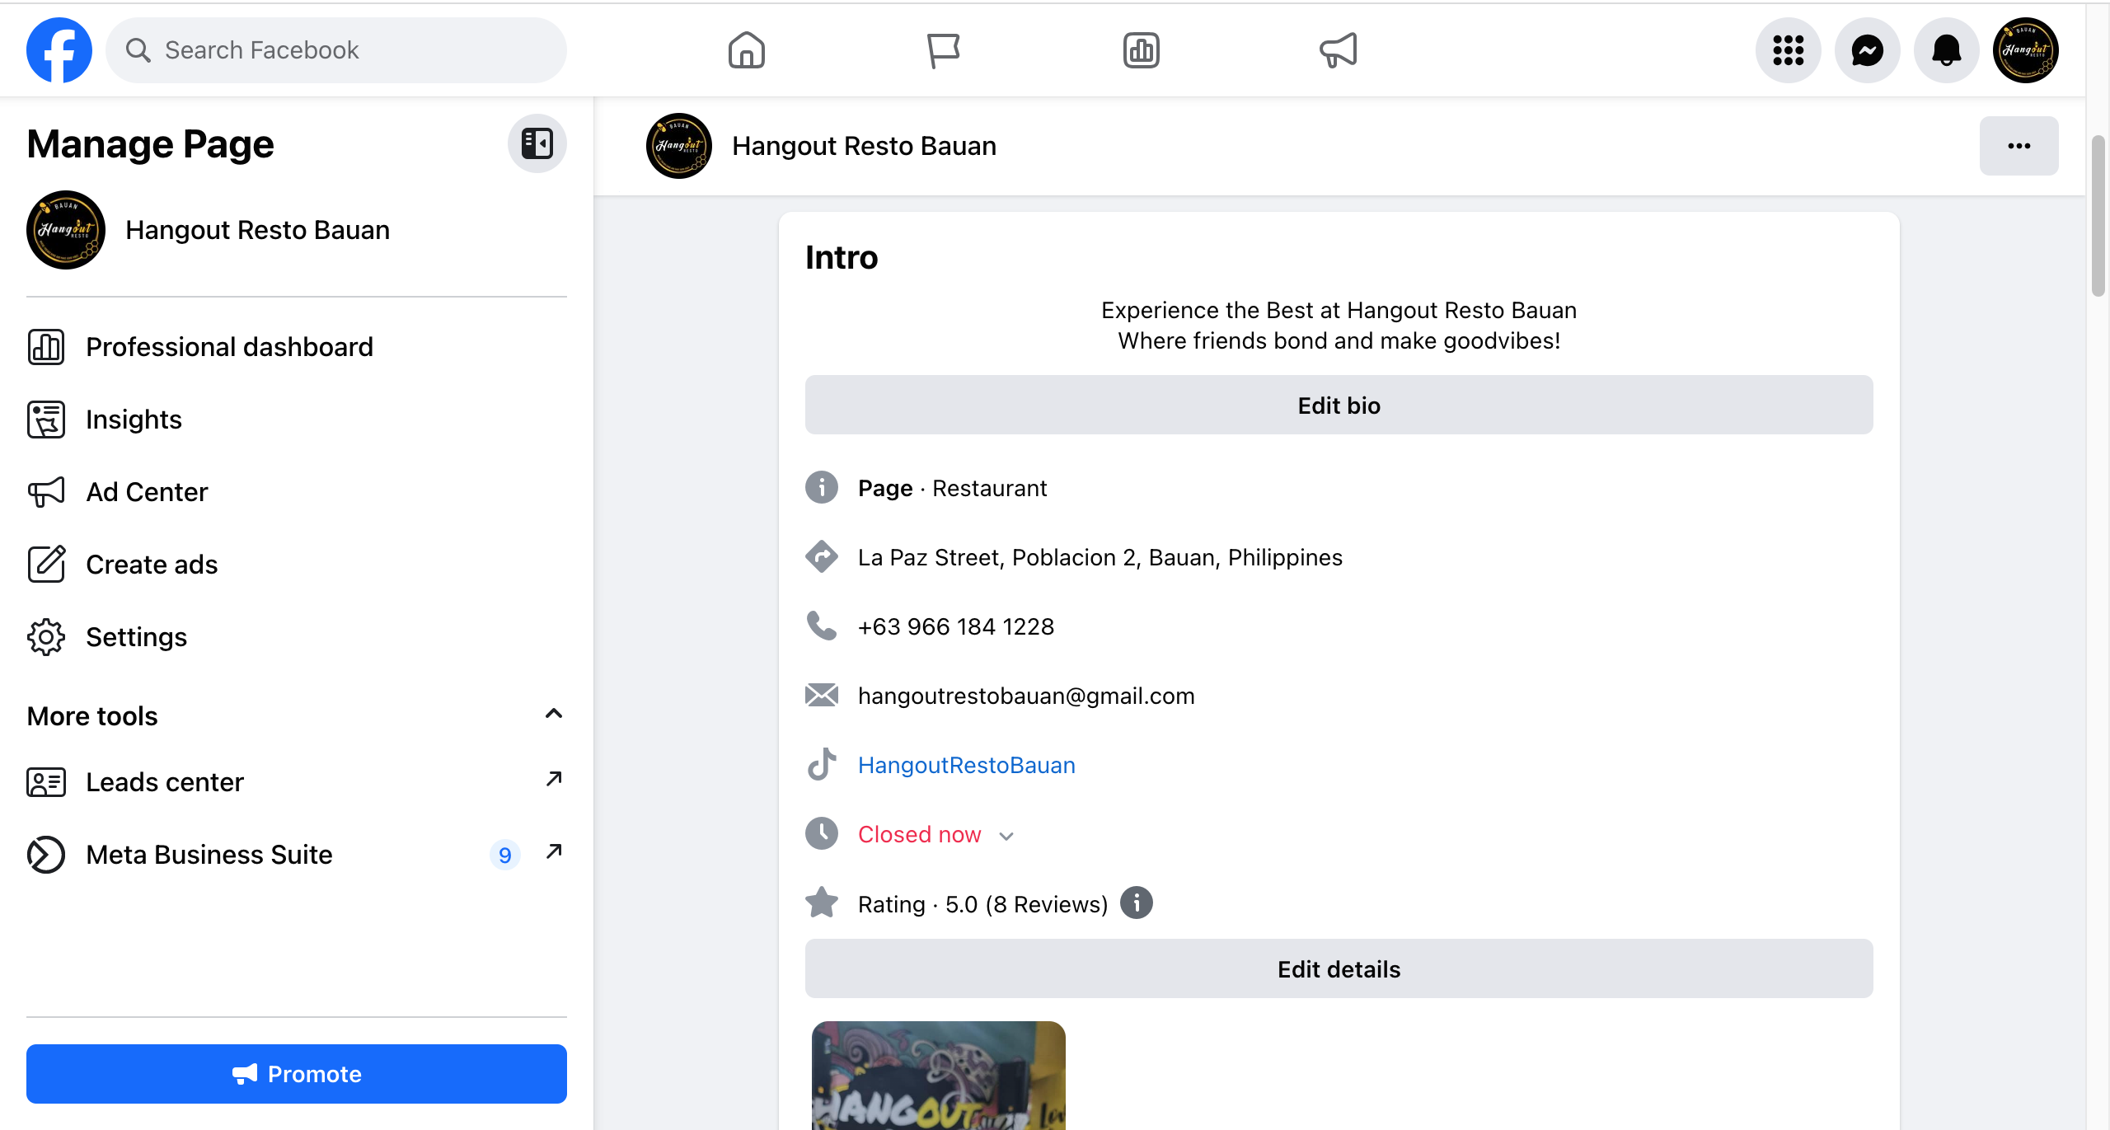
Task: Click the Leads center external arrow icon
Action: (x=554, y=779)
